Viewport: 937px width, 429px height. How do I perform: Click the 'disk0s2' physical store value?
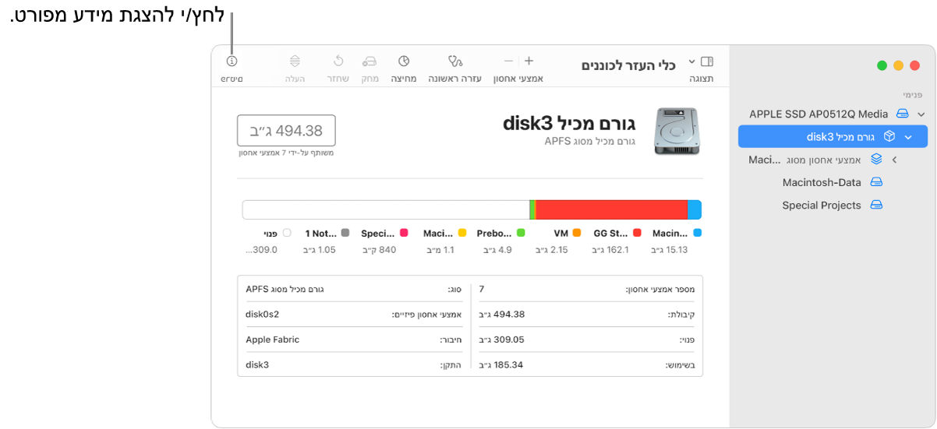point(262,315)
